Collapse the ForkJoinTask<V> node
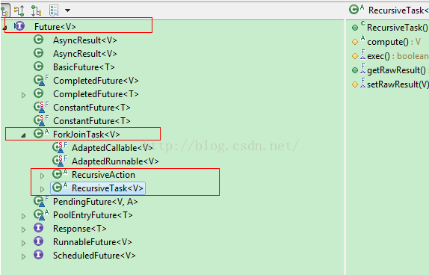 coord(23,135)
